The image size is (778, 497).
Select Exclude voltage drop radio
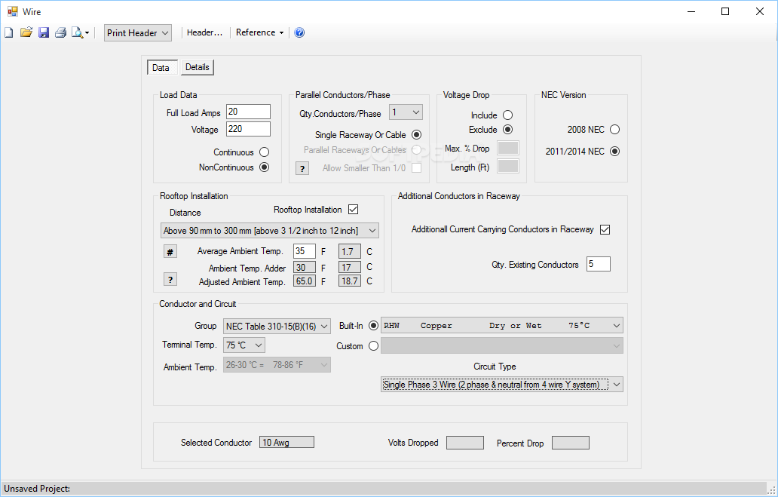[507, 130]
